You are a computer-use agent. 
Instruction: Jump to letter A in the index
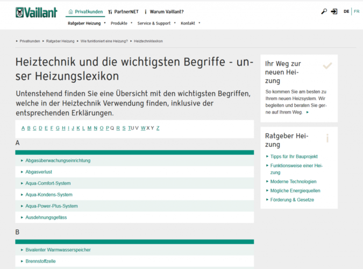click(23, 128)
